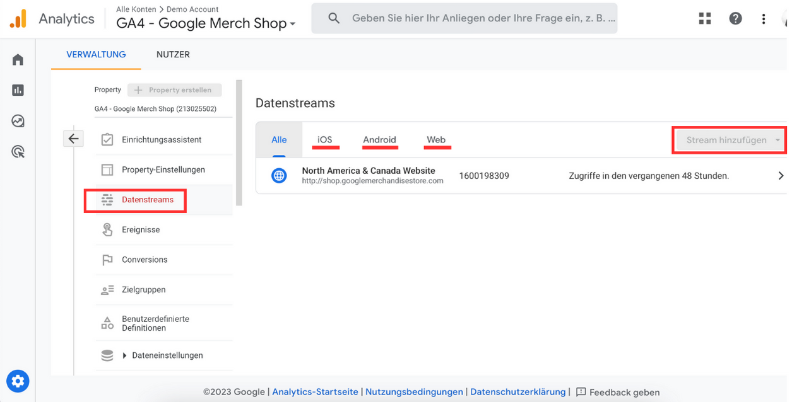Switch to the VERWALTUNG tab
The height and width of the screenshot is (402, 792).
pos(96,54)
